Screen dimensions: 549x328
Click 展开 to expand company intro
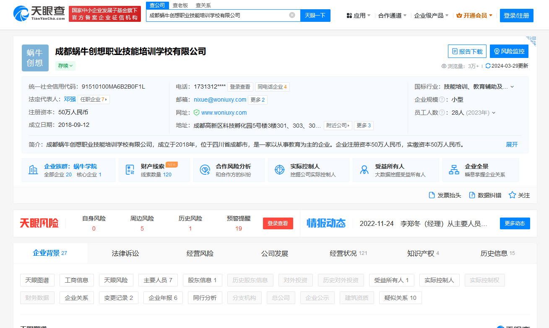(x=512, y=144)
